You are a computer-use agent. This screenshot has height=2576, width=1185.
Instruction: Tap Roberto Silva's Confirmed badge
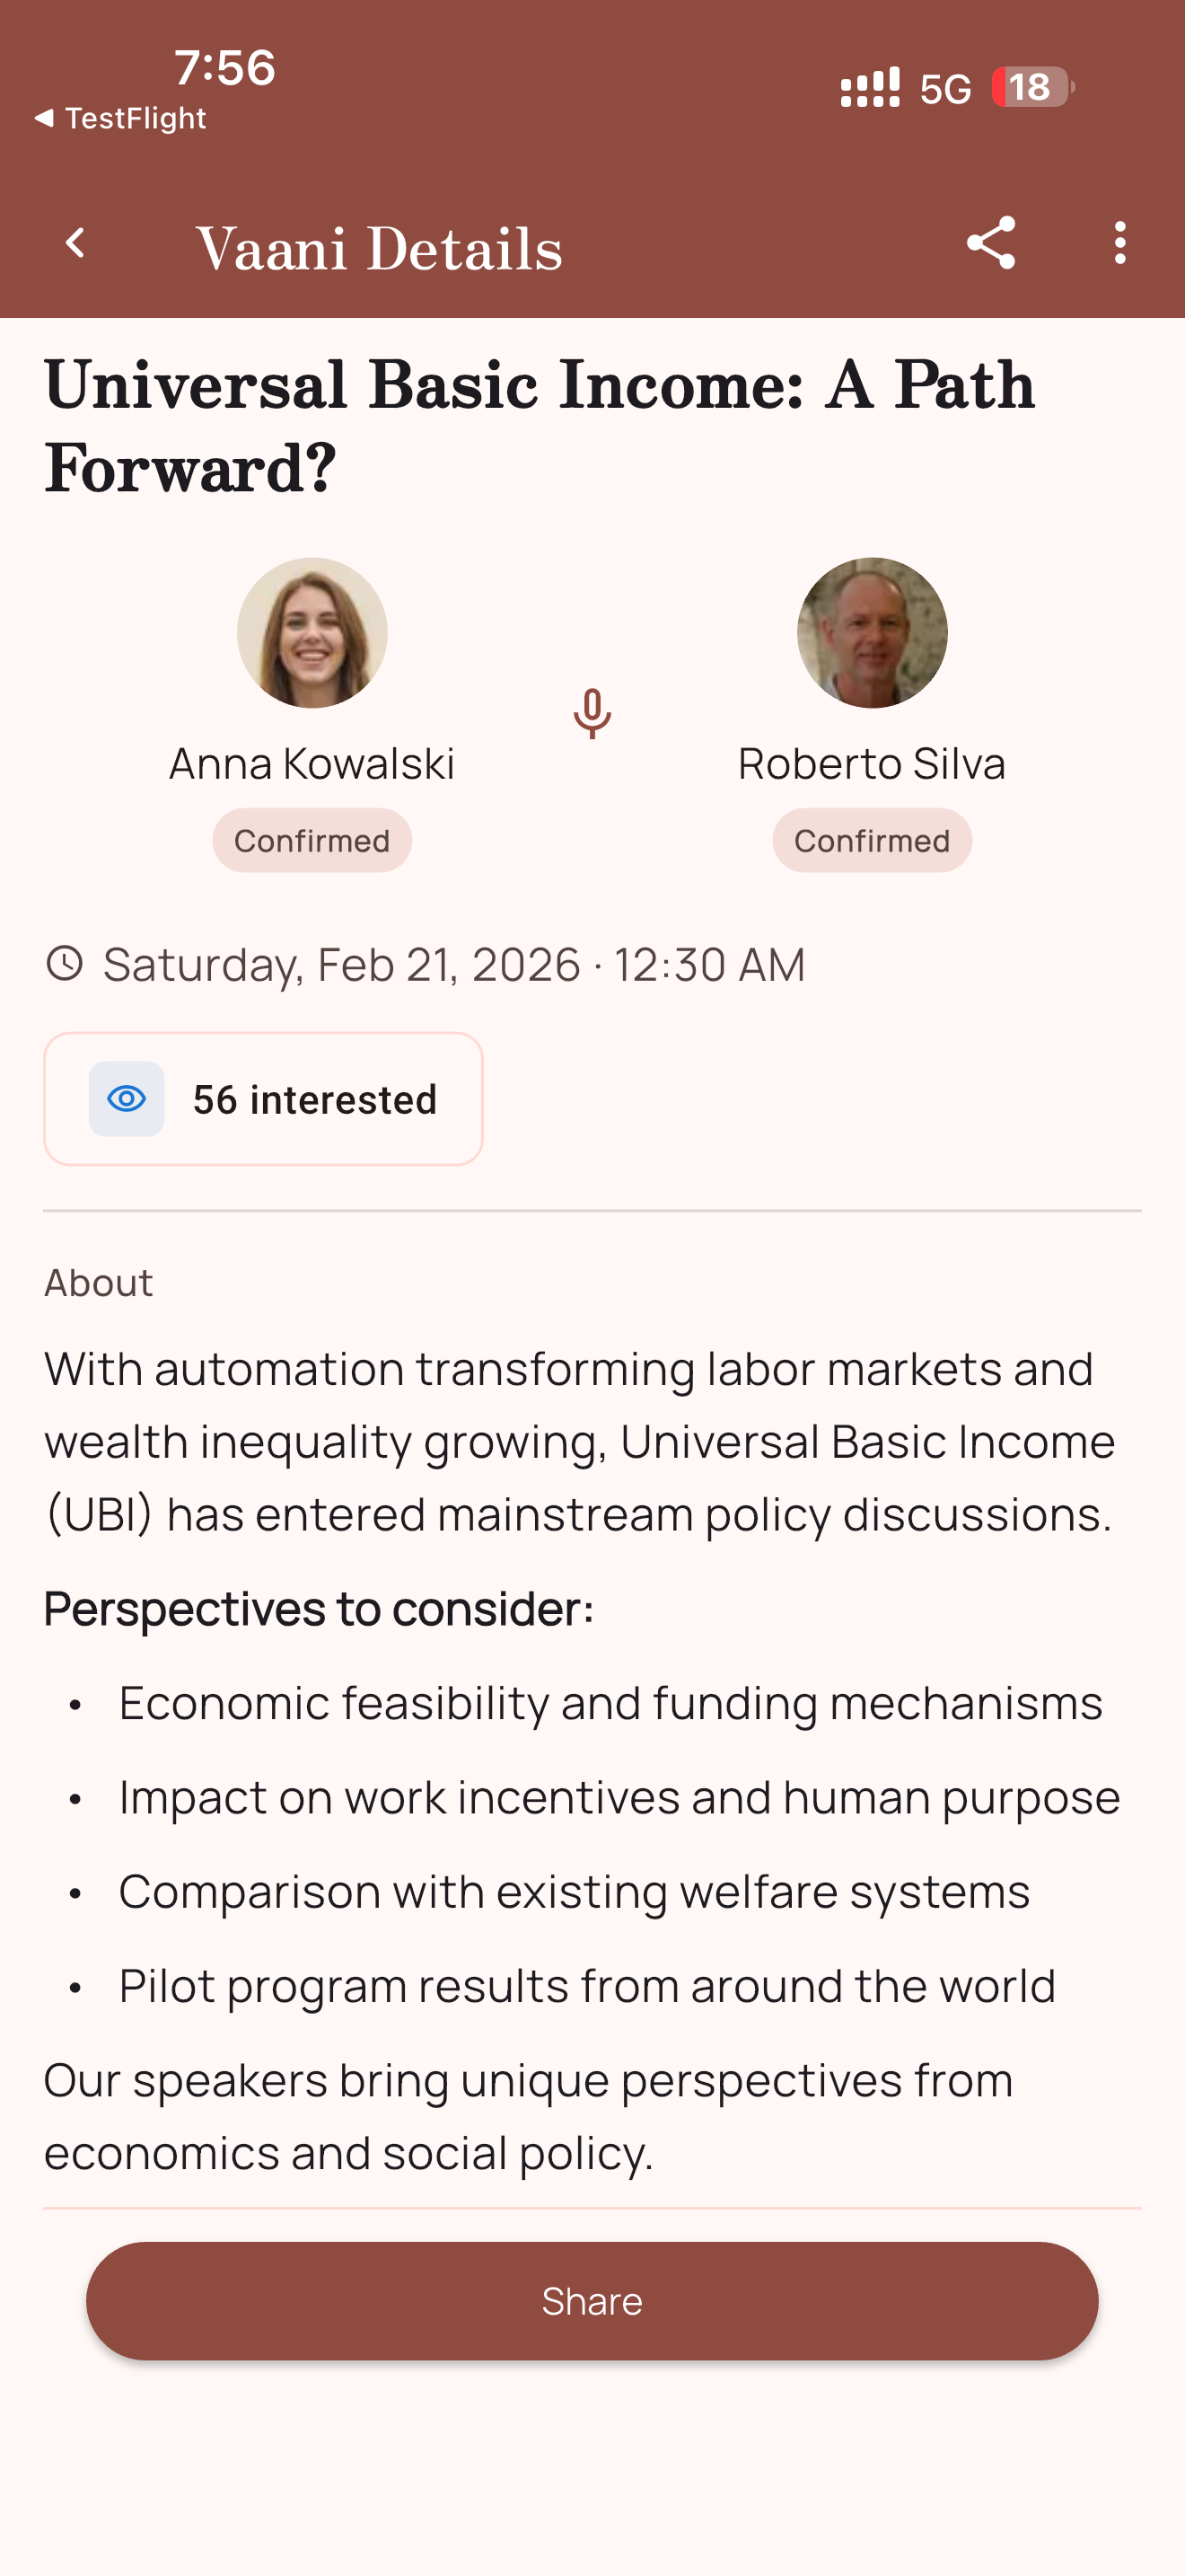point(872,841)
